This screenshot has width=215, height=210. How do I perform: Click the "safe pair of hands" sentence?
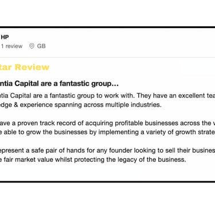(107, 150)
